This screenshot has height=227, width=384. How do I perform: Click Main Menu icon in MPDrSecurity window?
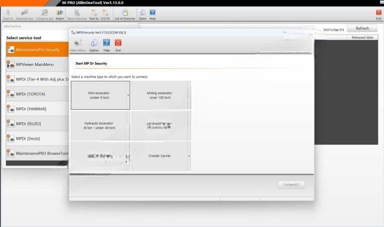click(x=78, y=45)
